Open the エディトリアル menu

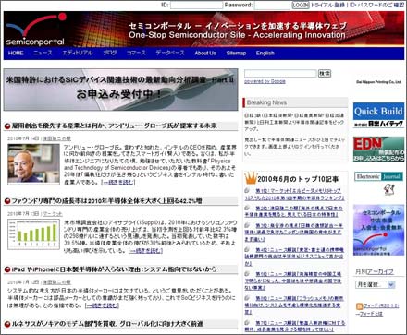click(78, 53)
